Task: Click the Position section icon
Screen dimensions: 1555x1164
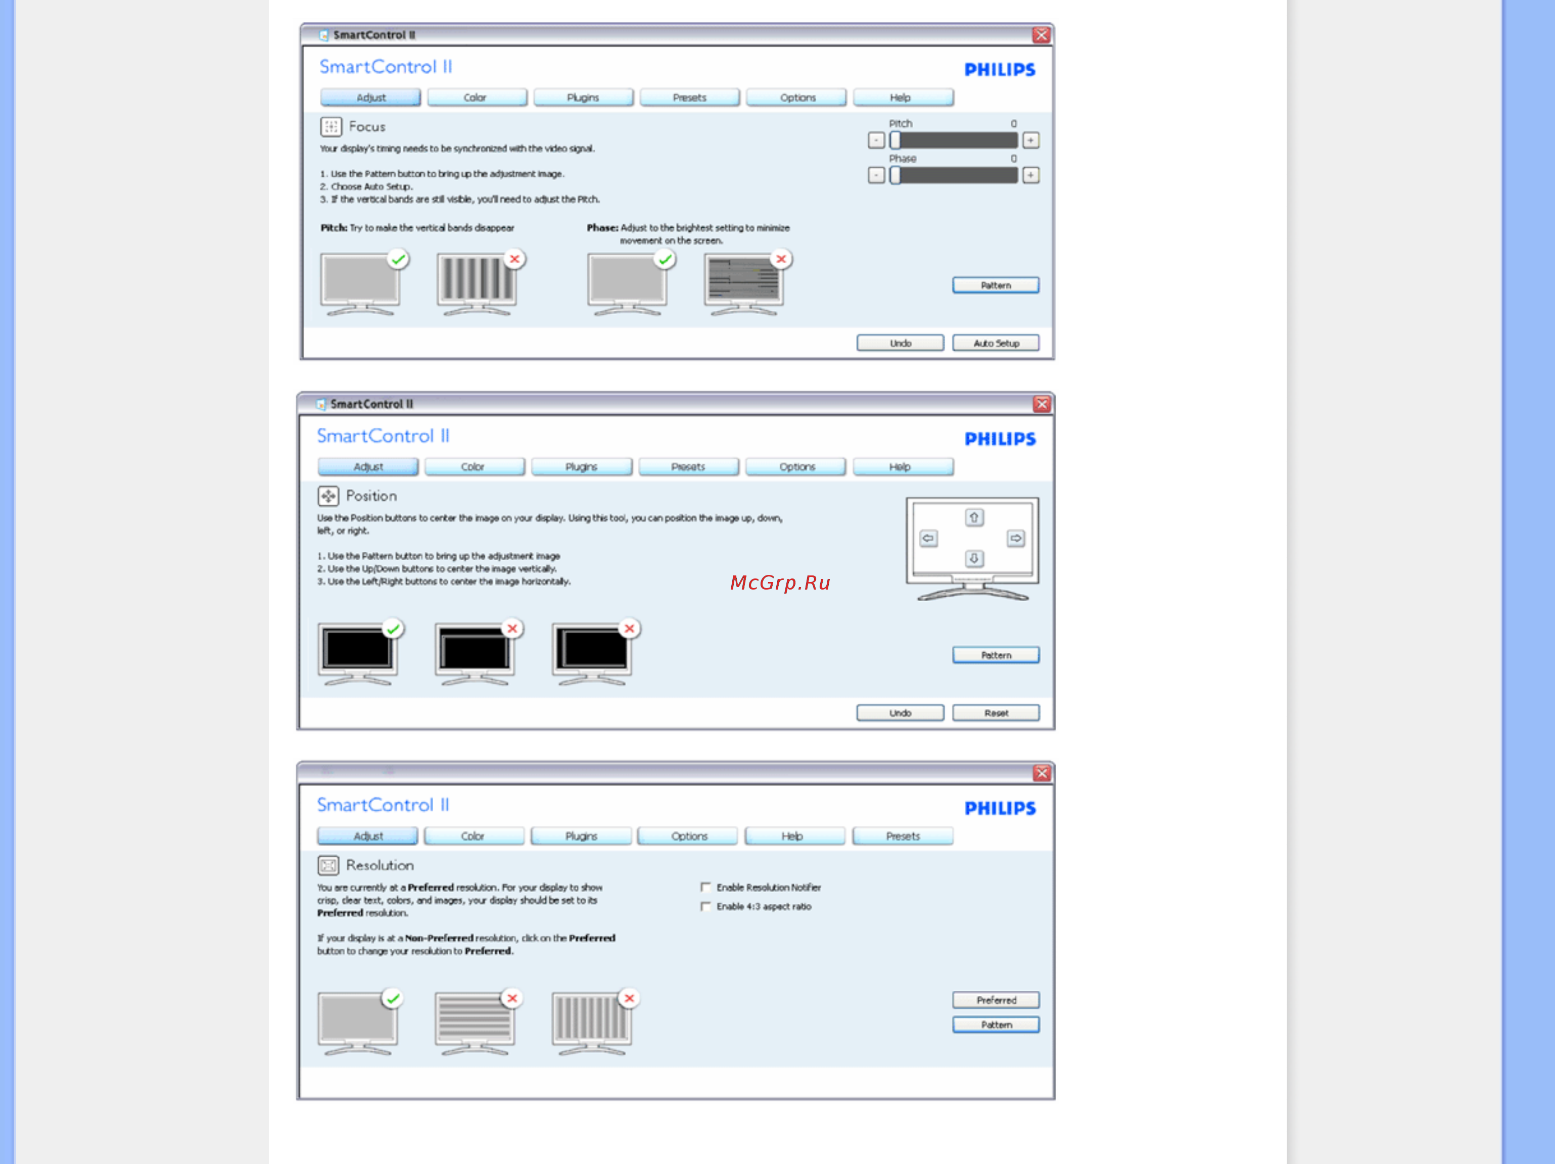Action: pos(328,496)
